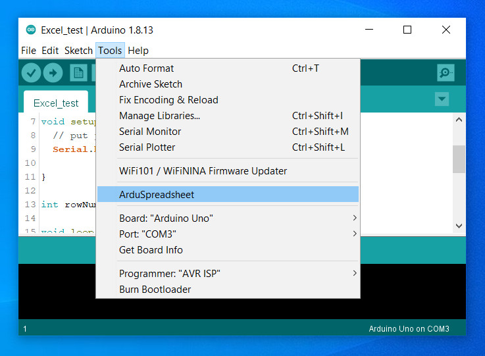Click the Upload arrow toolbar icon
The image size is (485, 356).
click(53, 72)
